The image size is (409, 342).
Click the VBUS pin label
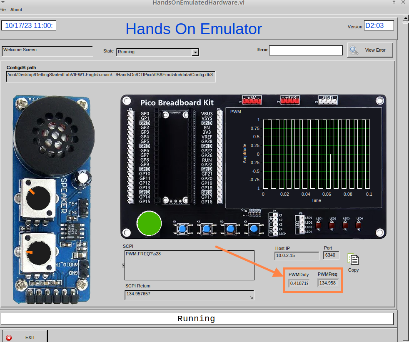pos(207,114)
